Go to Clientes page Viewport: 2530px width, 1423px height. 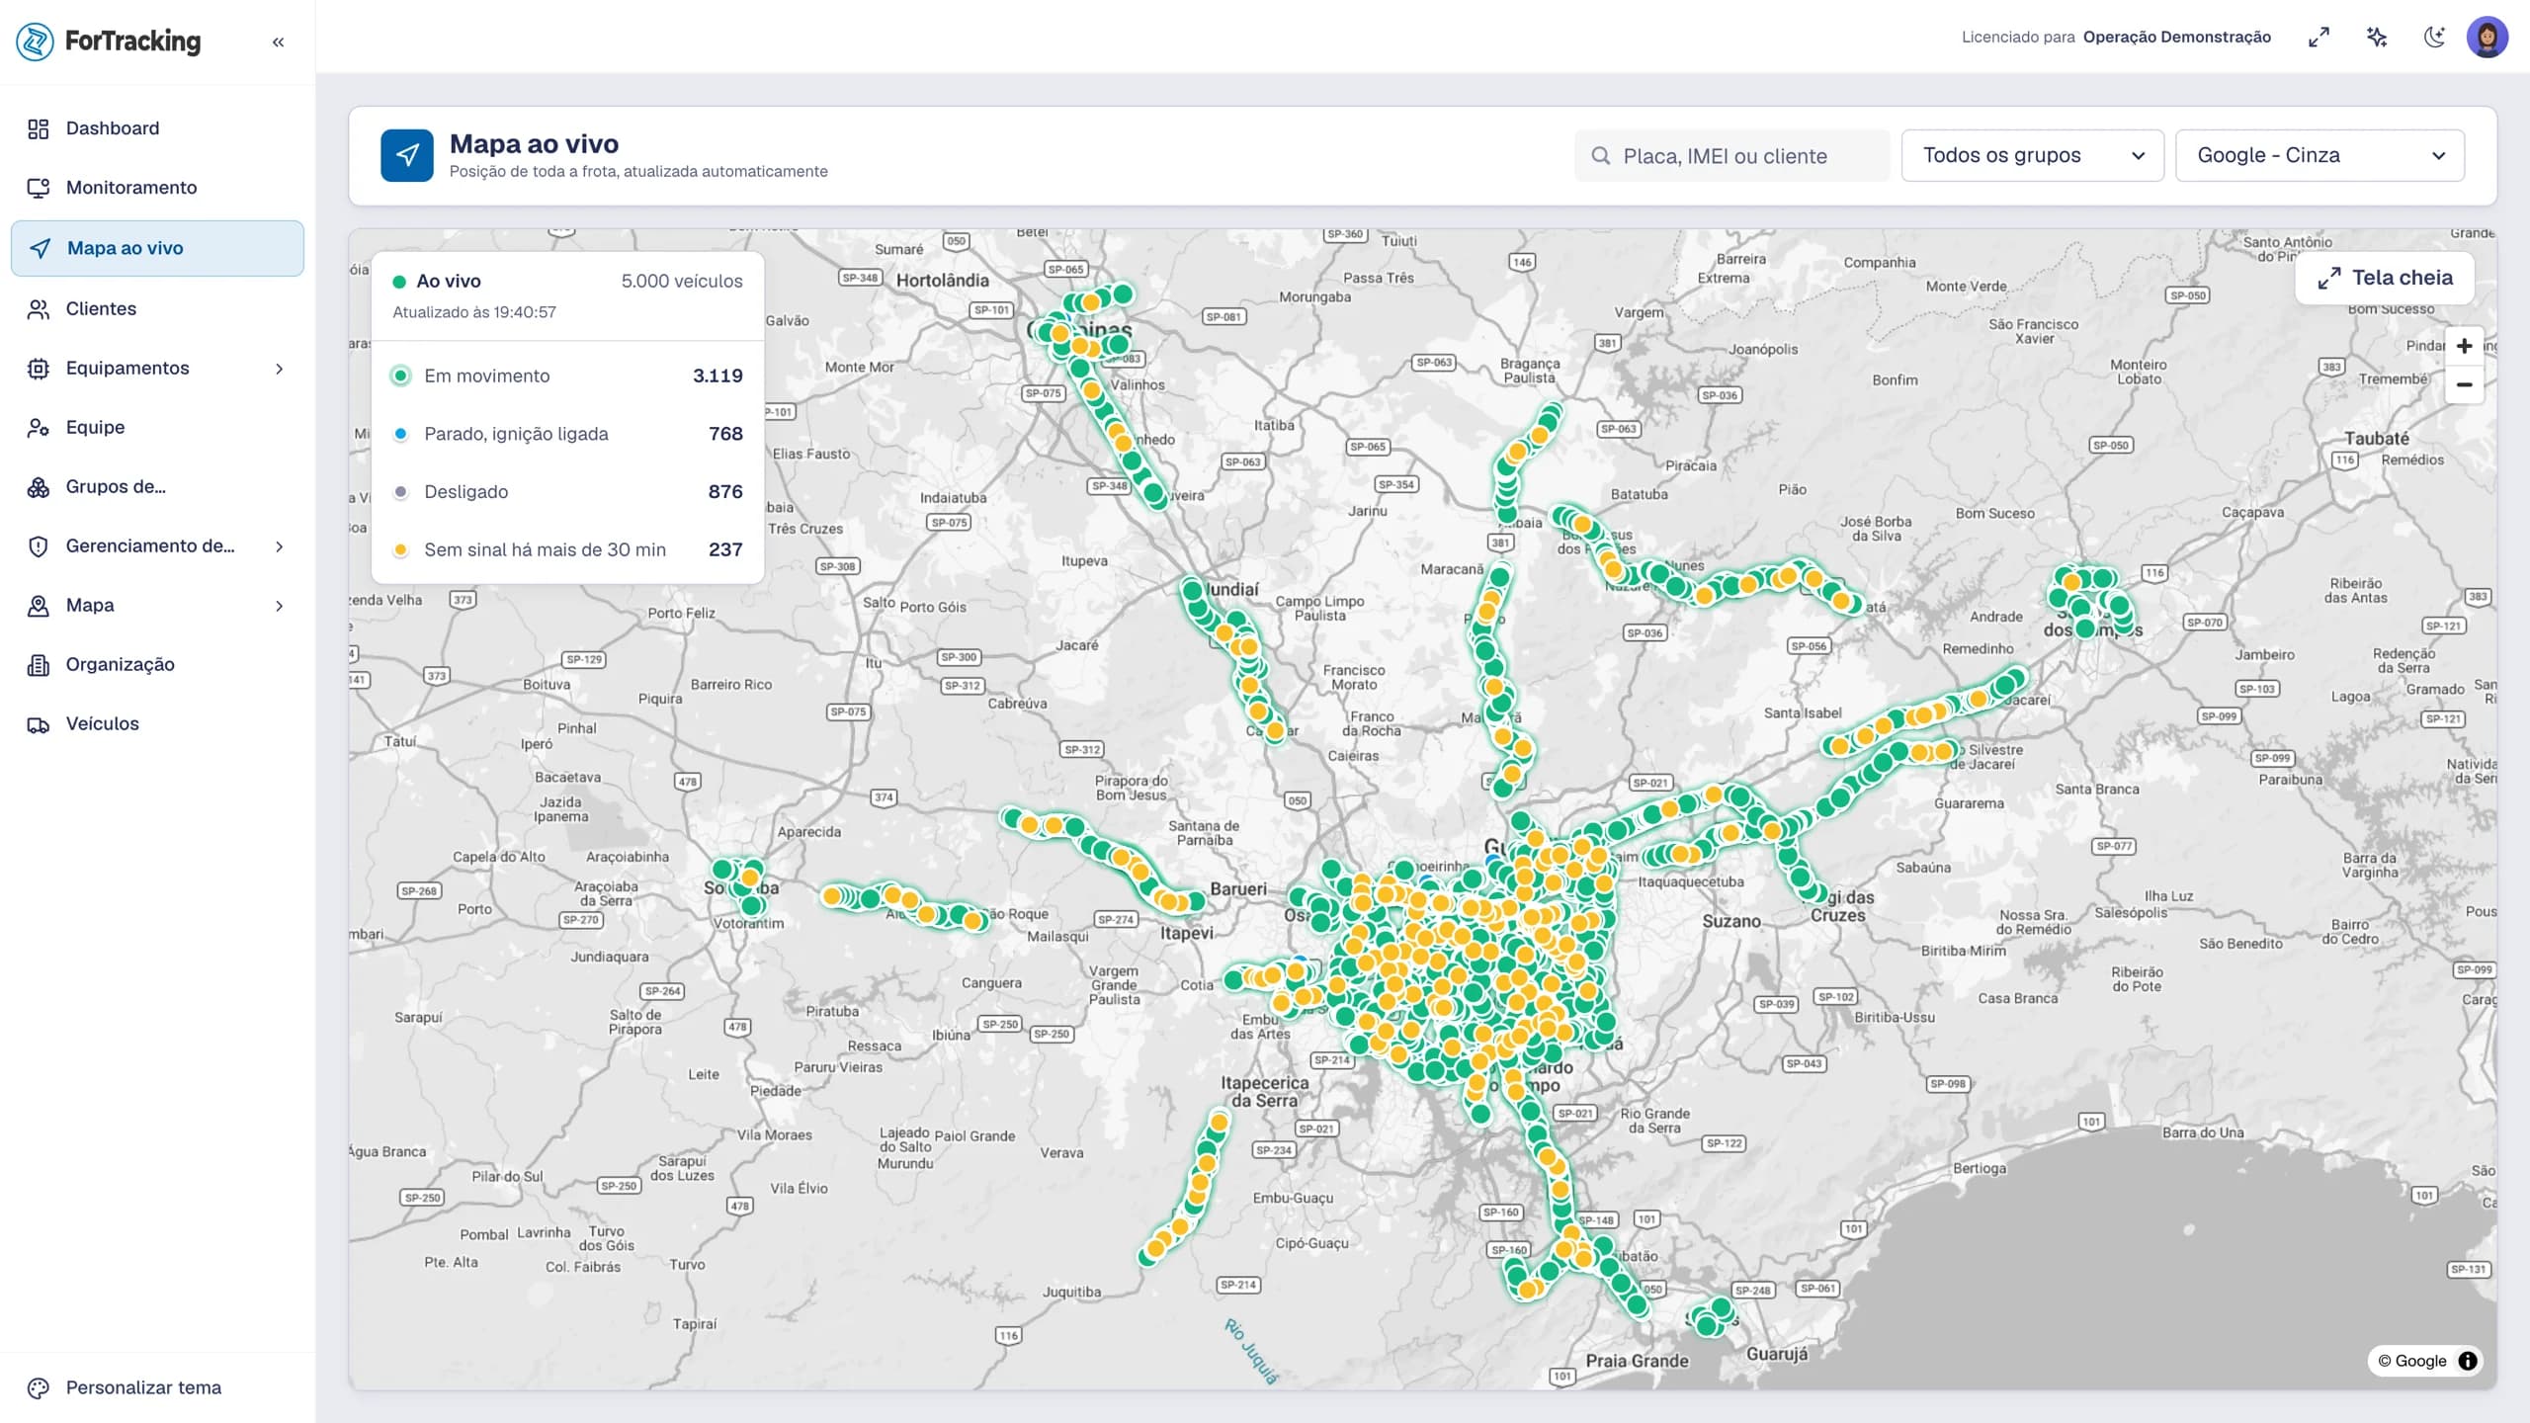[157, 308]
